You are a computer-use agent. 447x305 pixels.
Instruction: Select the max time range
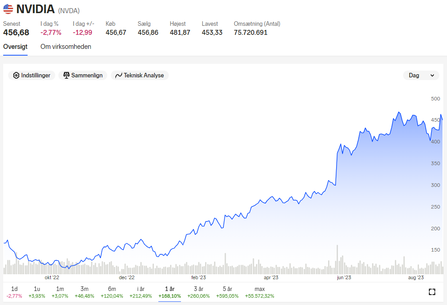(259, 292)
